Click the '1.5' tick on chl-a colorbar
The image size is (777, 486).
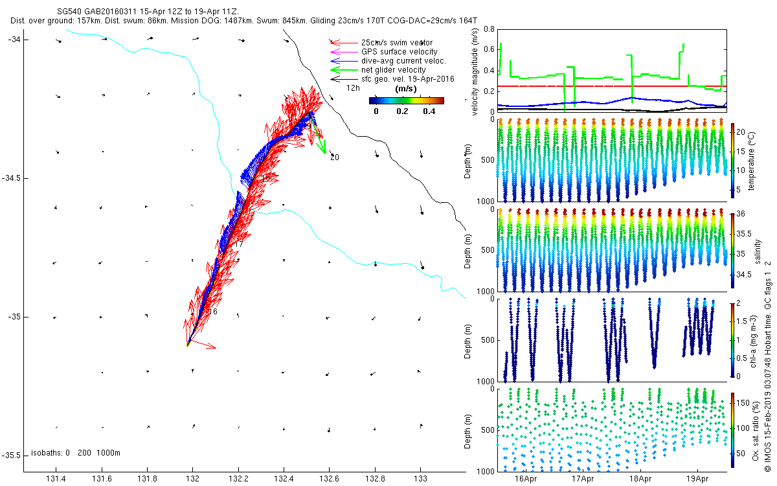point(743,321)
